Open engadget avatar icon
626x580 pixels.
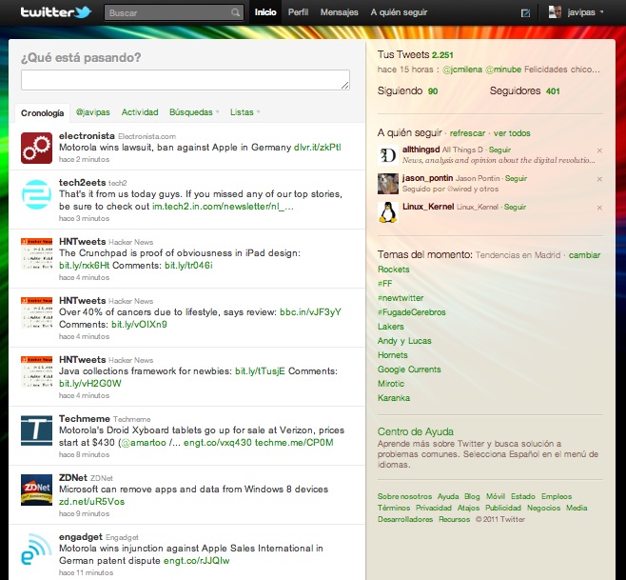(x=36, y=549)
